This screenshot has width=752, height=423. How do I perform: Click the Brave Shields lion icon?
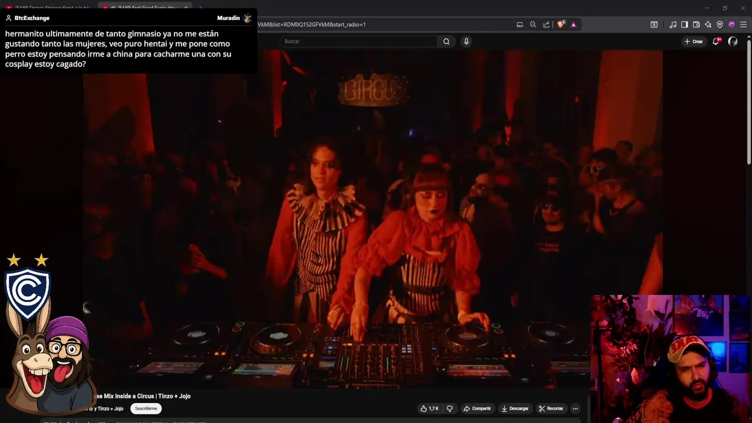[x=561, y=25]
